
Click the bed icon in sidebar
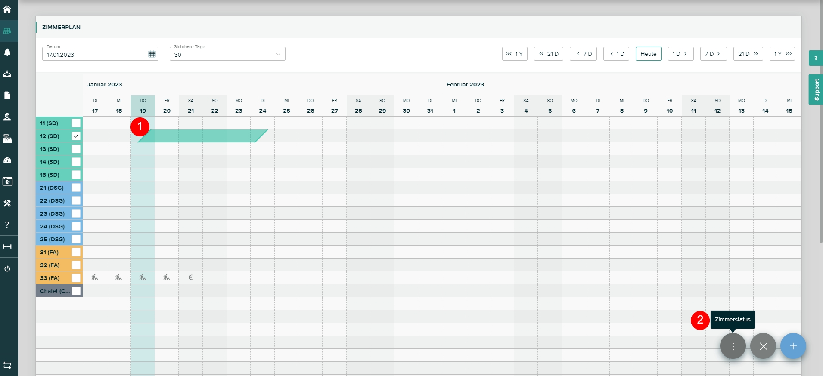(7, 247)
